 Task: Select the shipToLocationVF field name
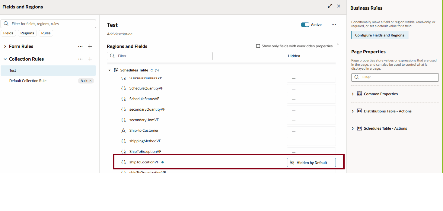click(144, 162)
